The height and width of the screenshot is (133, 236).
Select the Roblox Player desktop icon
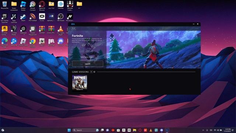click(x=23, y=42)
